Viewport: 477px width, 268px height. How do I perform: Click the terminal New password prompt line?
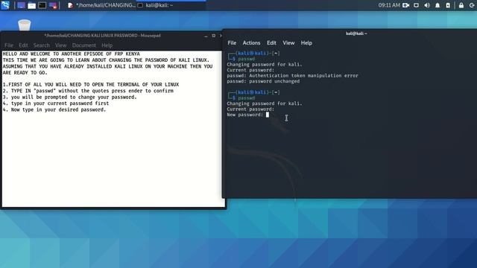pyautogui.click(x=248, y=115)
